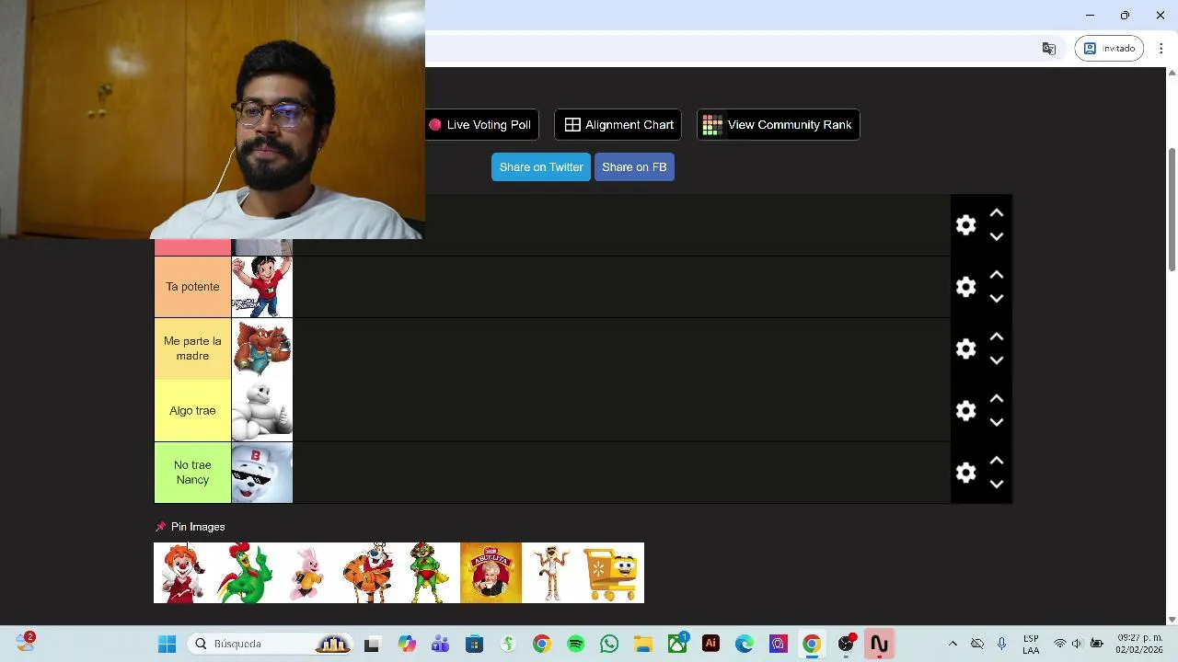The image size is (1178, 662).
Task: Open File Explorer from the taskbar
Action: coord(642,644)
